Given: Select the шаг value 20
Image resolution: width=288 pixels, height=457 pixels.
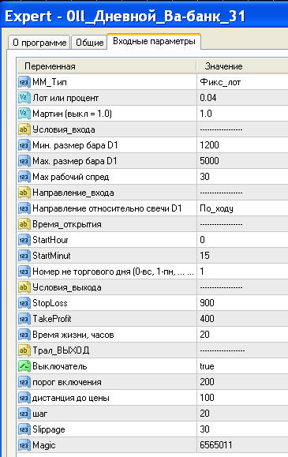Looking at the screenshot, I should pyautogui.click(x=204, y=414).
